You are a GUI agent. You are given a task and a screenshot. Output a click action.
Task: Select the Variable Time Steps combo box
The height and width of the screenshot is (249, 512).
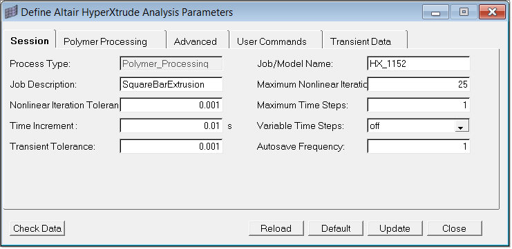[x=418, y=126]
